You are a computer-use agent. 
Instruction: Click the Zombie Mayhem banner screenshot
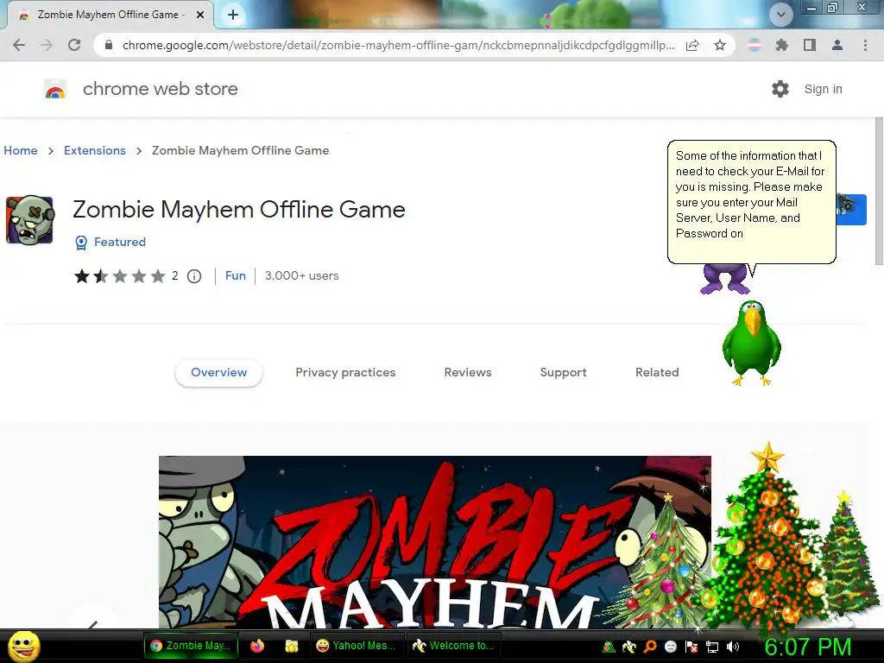point(434,542)
